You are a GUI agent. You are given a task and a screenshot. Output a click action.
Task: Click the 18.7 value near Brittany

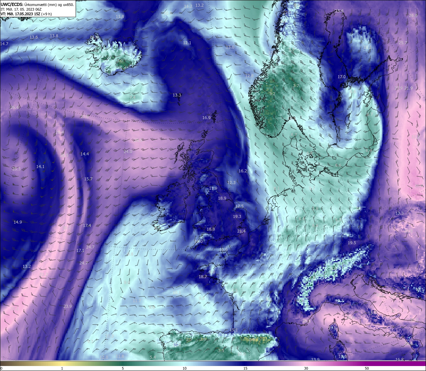coord(203,277)
